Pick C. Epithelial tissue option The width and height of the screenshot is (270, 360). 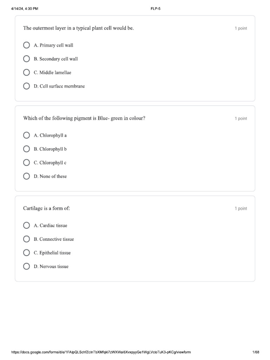coord(27,253)
